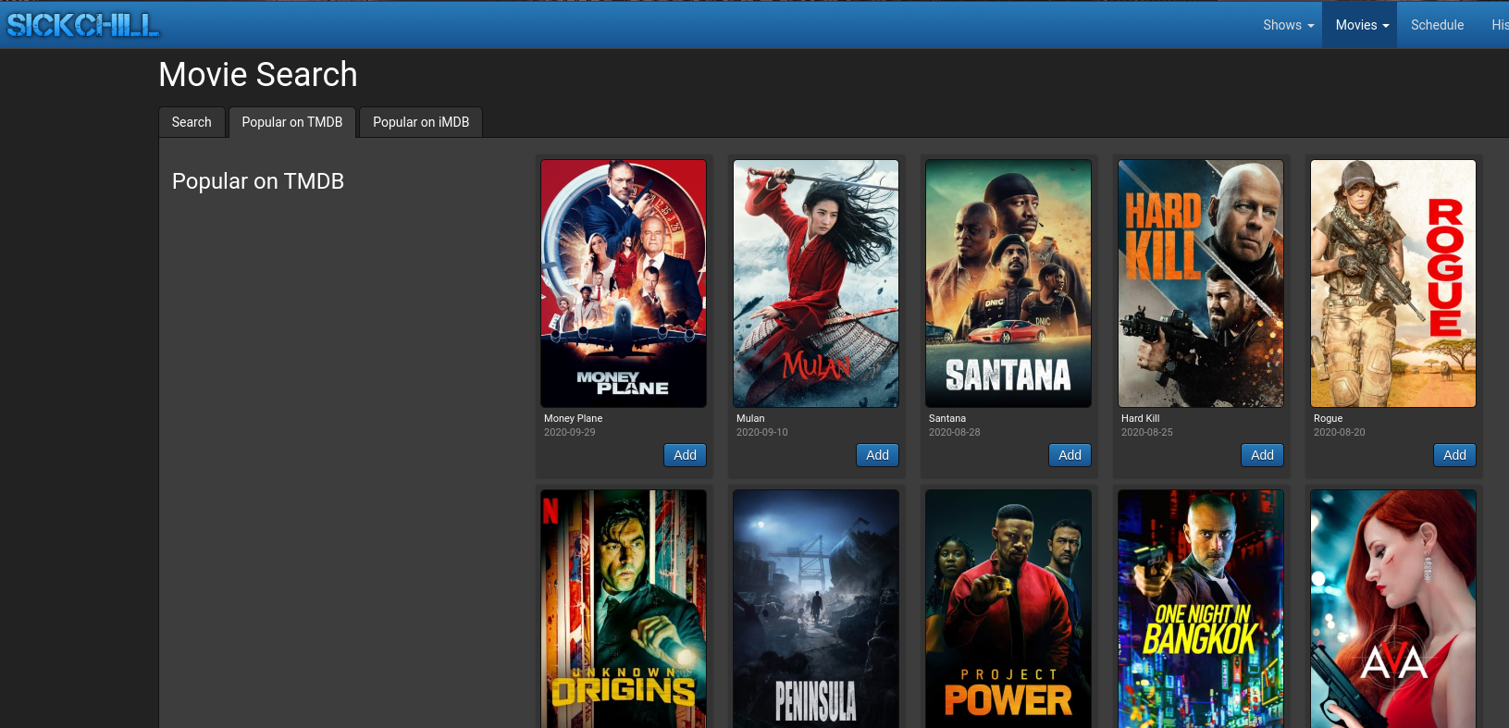Open the Money Plane poster
Screen dimensions: 1509x728
624,284
